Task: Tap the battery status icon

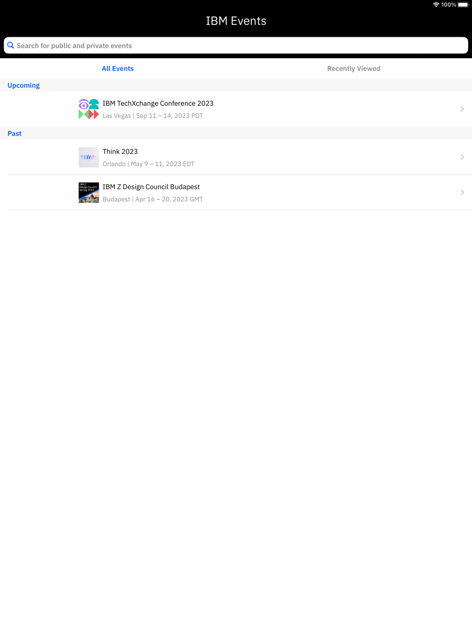Action: pos(463,5)
